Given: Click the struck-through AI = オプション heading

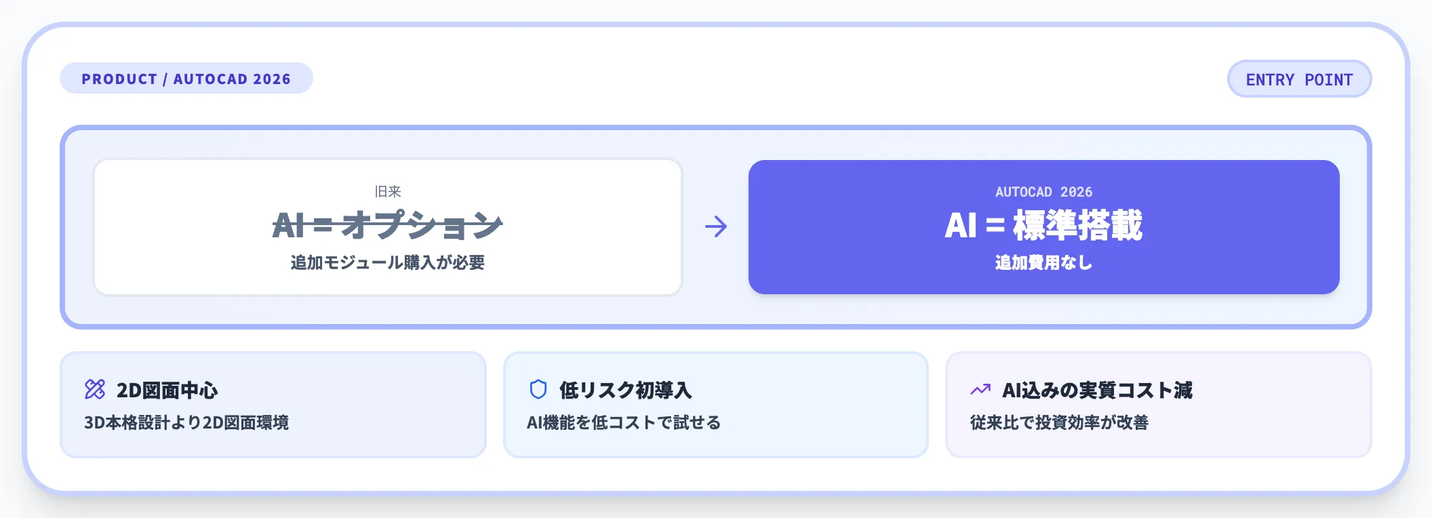Looking at the screenshot, I should pos(387,225).
